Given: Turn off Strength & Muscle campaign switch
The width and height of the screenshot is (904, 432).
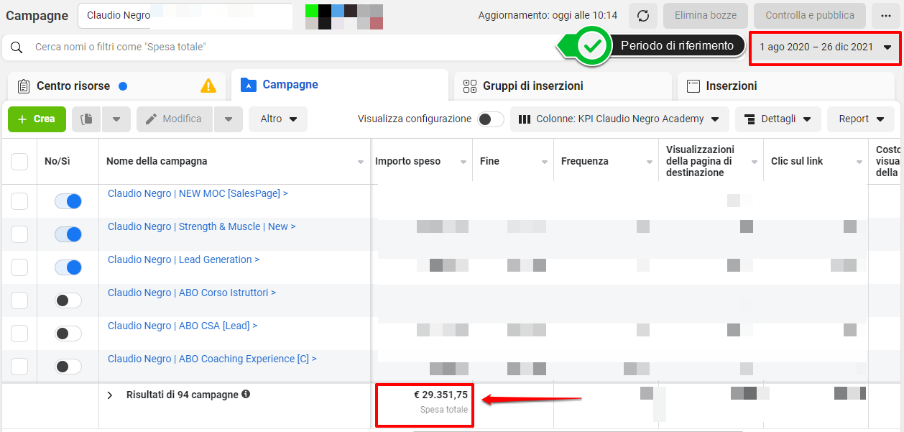Looking at the screenshot, I should [68, 234].
